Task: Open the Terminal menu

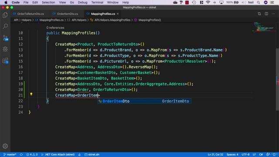Action: click(x=97, y=2)
